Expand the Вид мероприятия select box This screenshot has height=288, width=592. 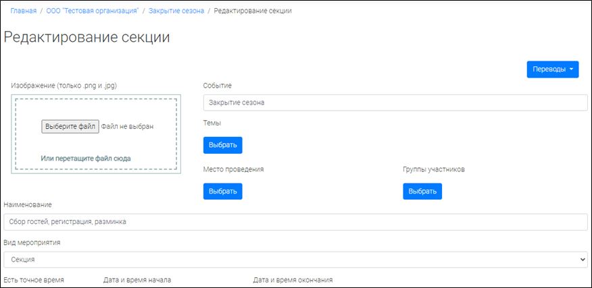pos(295,260)
